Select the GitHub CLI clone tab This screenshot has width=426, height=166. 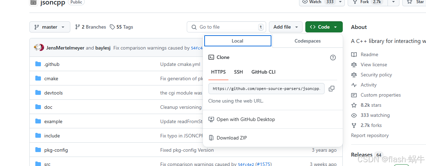(263, 72)
